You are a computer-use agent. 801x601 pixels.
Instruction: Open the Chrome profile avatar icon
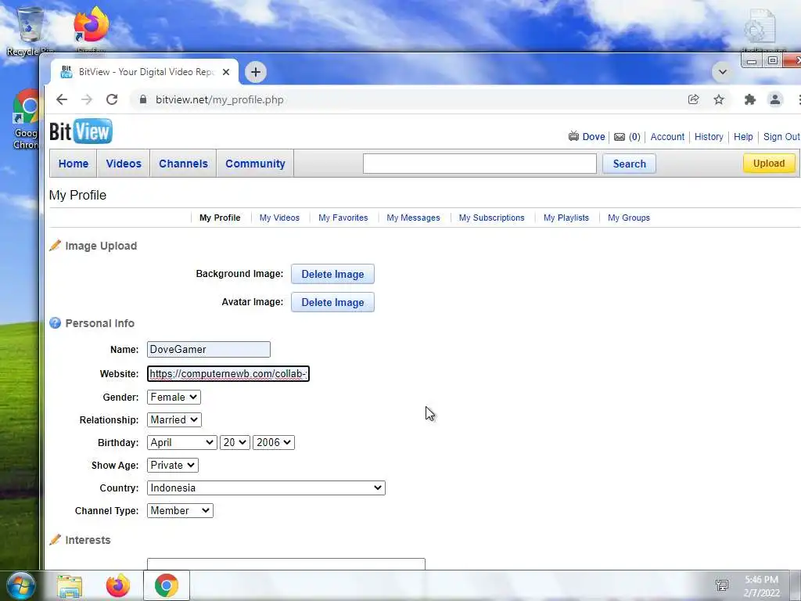pyautogui.click(x=775, y=99)
